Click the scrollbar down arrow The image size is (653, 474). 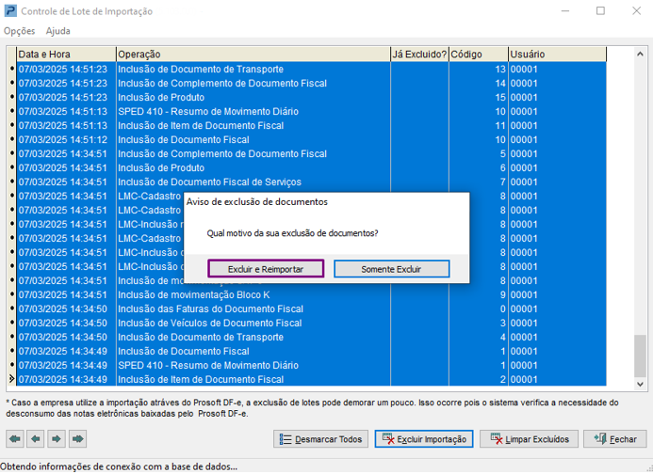click(x=640, y=385)
